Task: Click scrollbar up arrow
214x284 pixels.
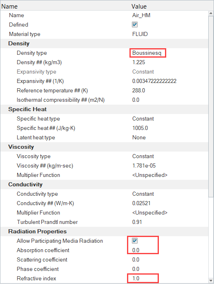Action: pos(211,13)
